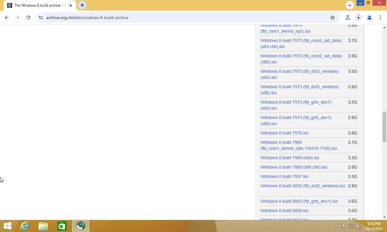Download build 7973 fbl_grfx_dev1 x86 ISO
Viewport: 387px width, 232px height.
click(x=296, y=121)
